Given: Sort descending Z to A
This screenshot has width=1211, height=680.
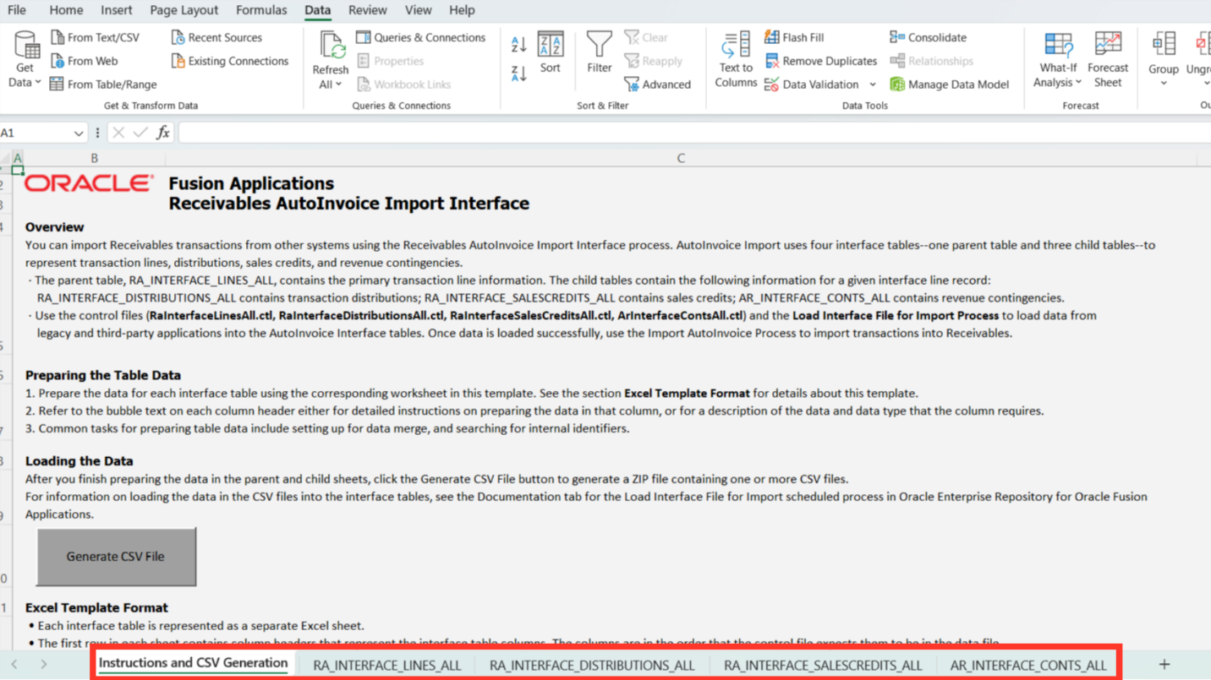Looking at the screenshot, I should [519, 73].
